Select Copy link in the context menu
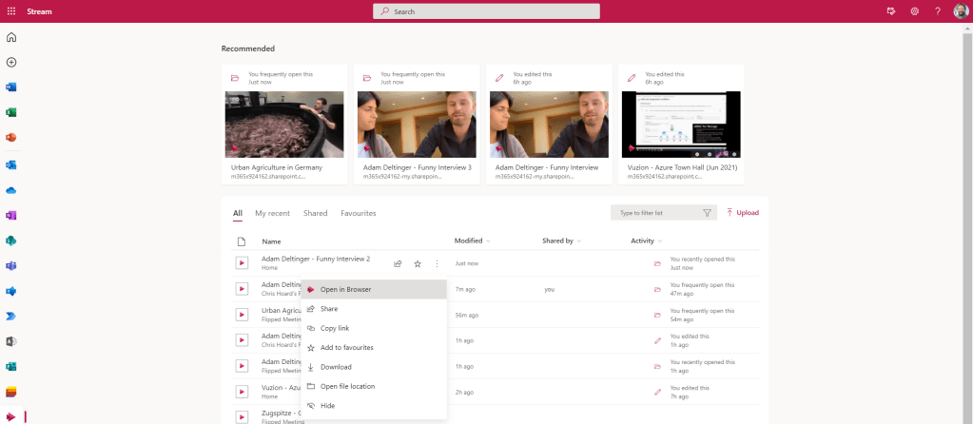 [x=335, y=328]
